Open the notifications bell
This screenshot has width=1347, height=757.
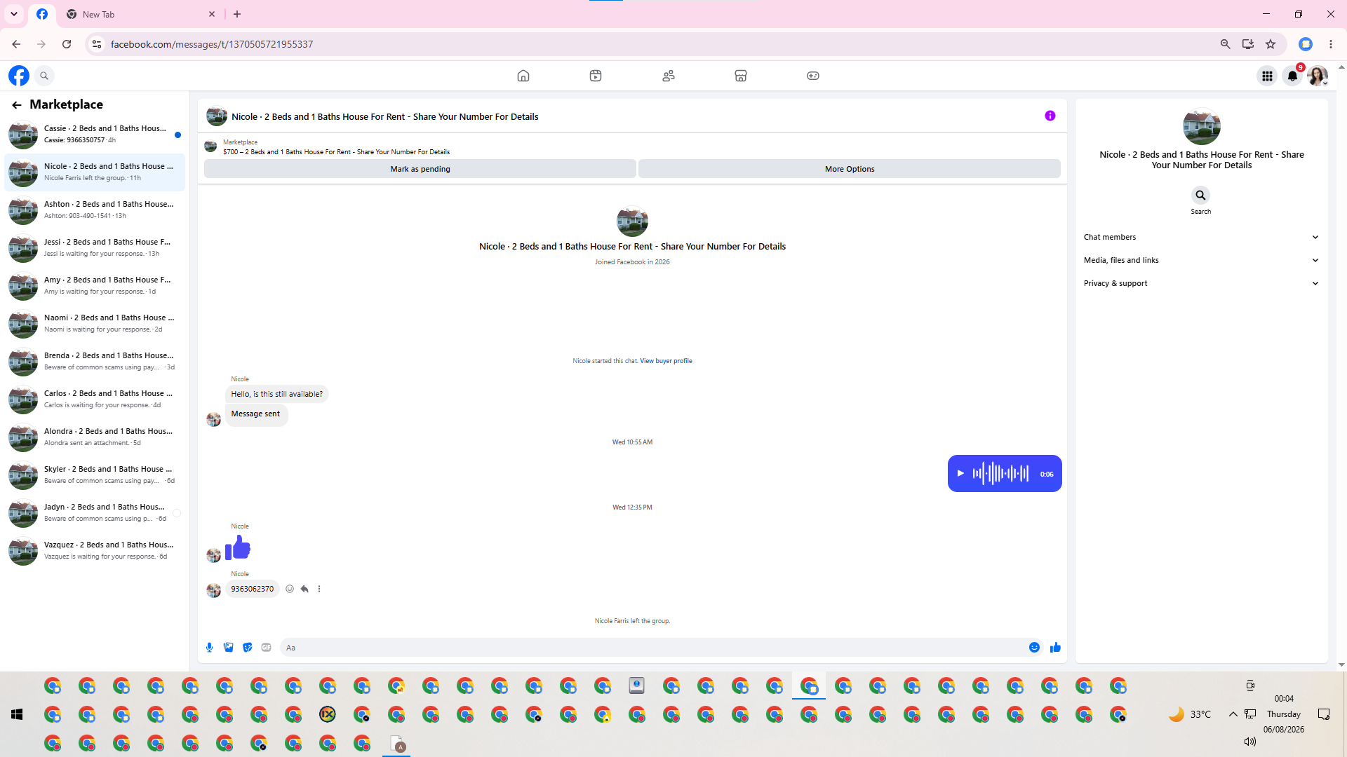click(1292, 76)
